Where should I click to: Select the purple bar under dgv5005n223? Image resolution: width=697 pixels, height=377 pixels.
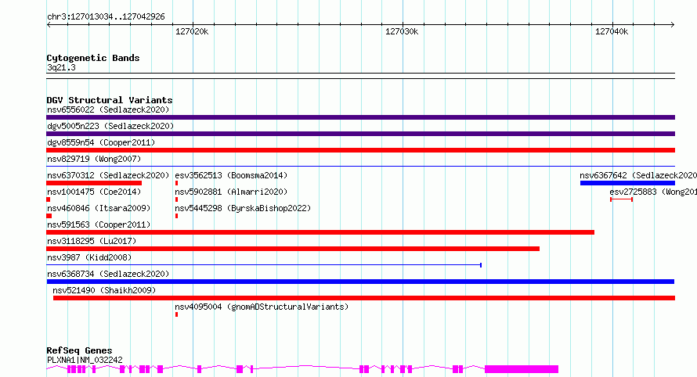click(x=360, y=134)
